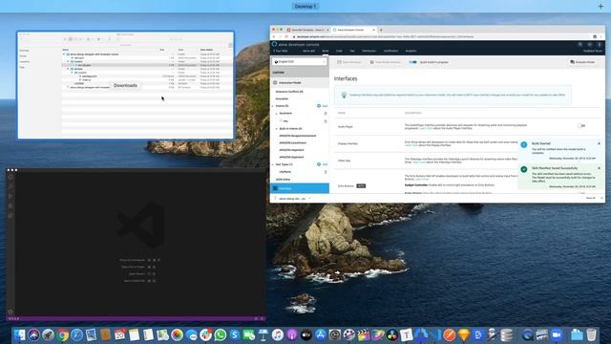Select package.json file in Finder
The width and height of the screenshot is (611, 344).
point(90,76)
